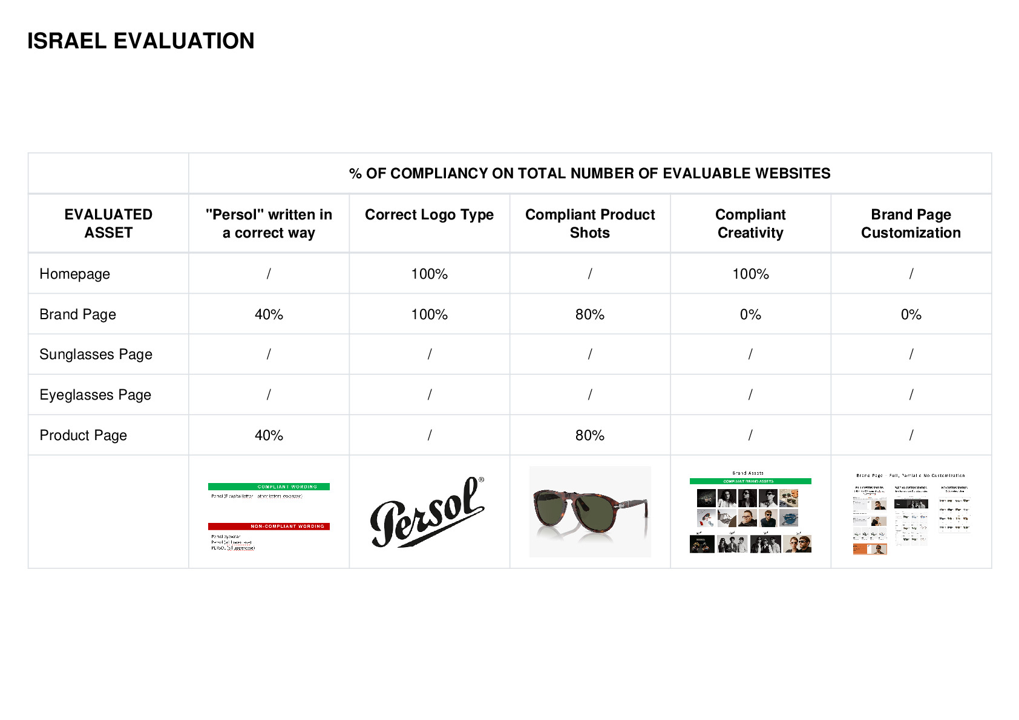Screen dimensions: 1019x720
Task: Select the sunglasses product shot image
Action: [x=590, y=511]
